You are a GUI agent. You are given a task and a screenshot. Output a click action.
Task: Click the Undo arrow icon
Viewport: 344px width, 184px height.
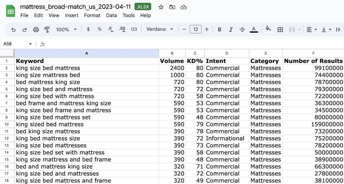tap(13, 30)
